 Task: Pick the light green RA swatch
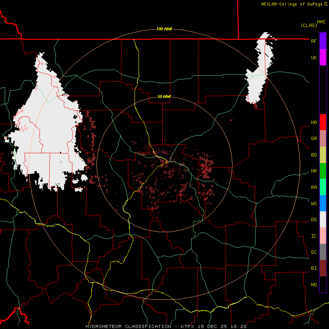pyautogui.click(x=323, y=187)
